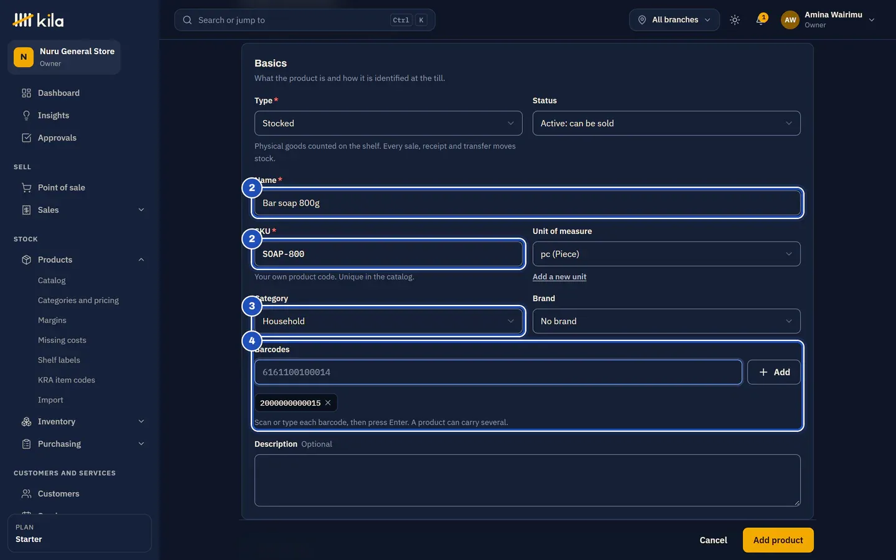
Task: Click the Approvals checkbox icon
Action: [26, 138]
